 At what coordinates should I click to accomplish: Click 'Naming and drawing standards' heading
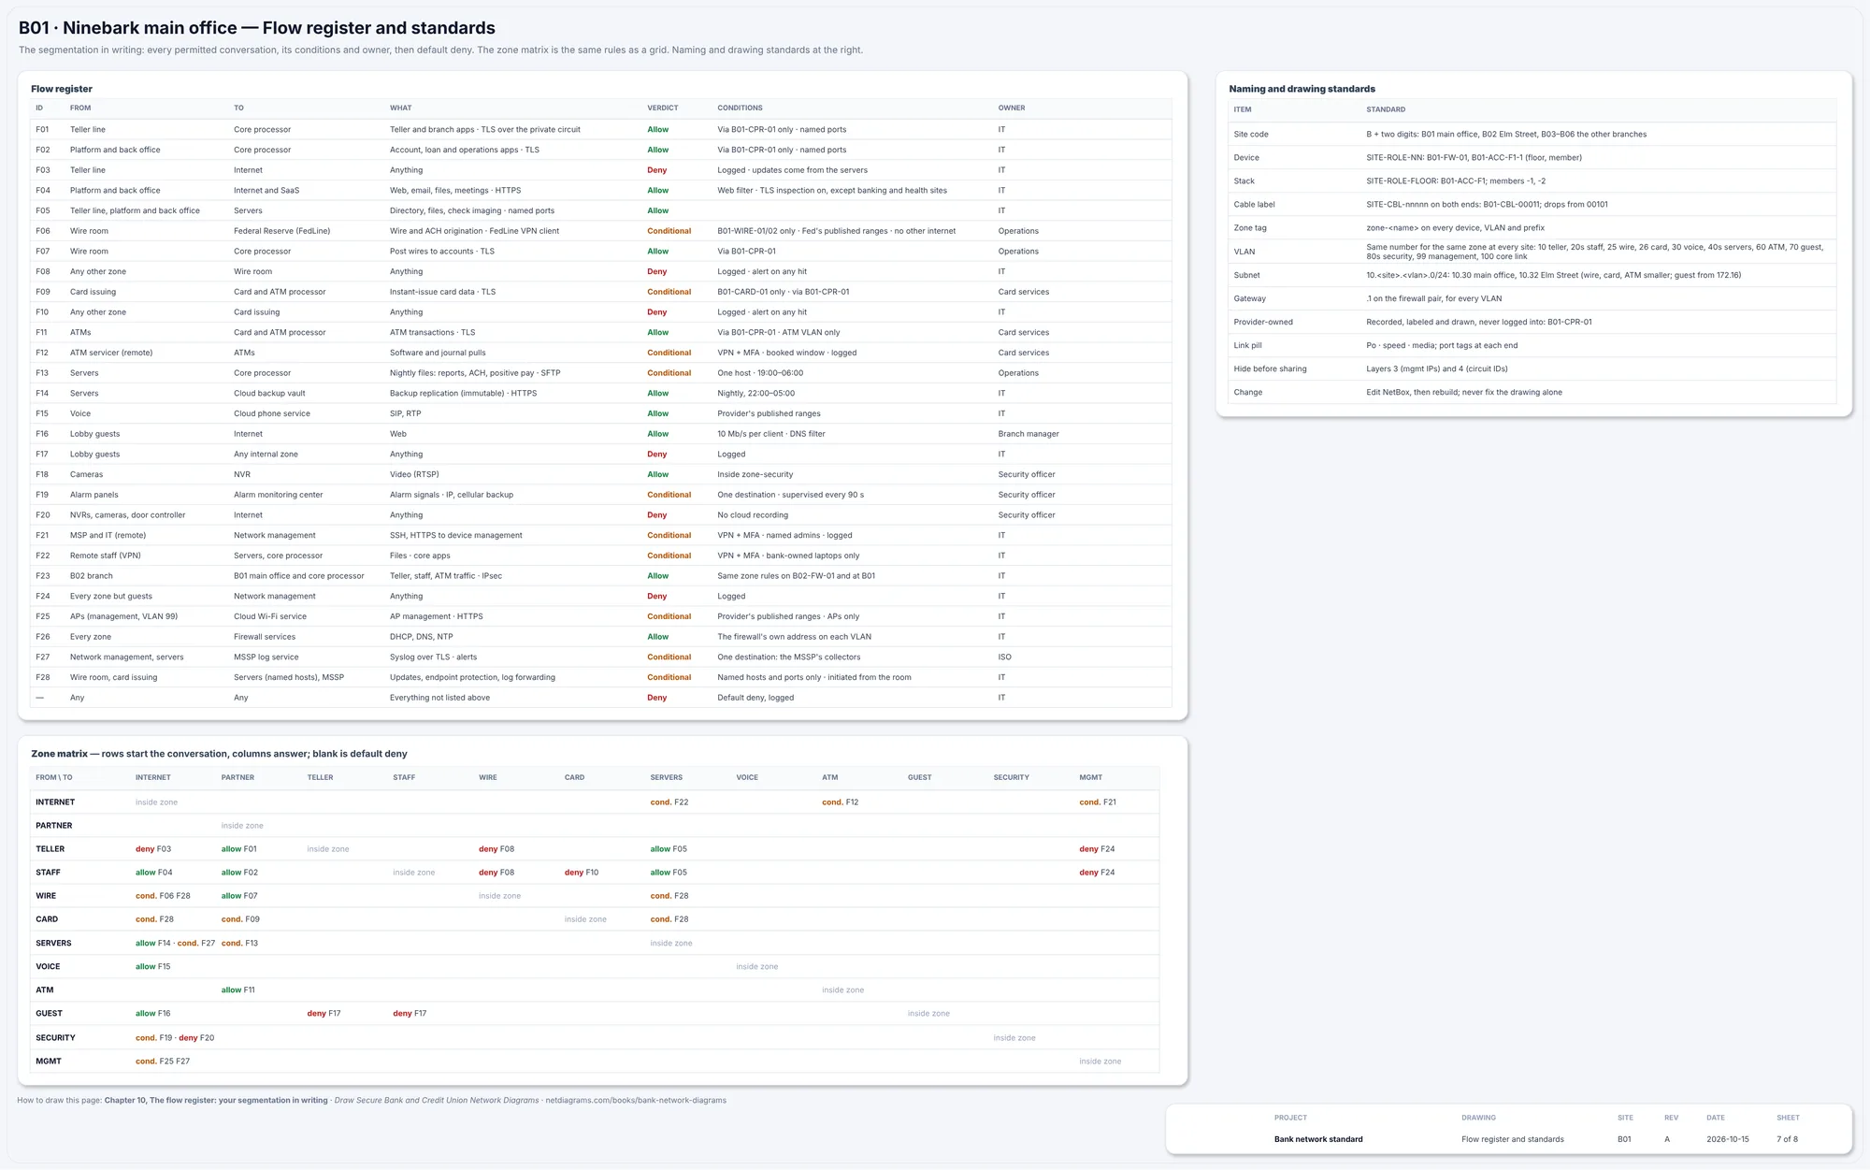[x=1302, y=89]
